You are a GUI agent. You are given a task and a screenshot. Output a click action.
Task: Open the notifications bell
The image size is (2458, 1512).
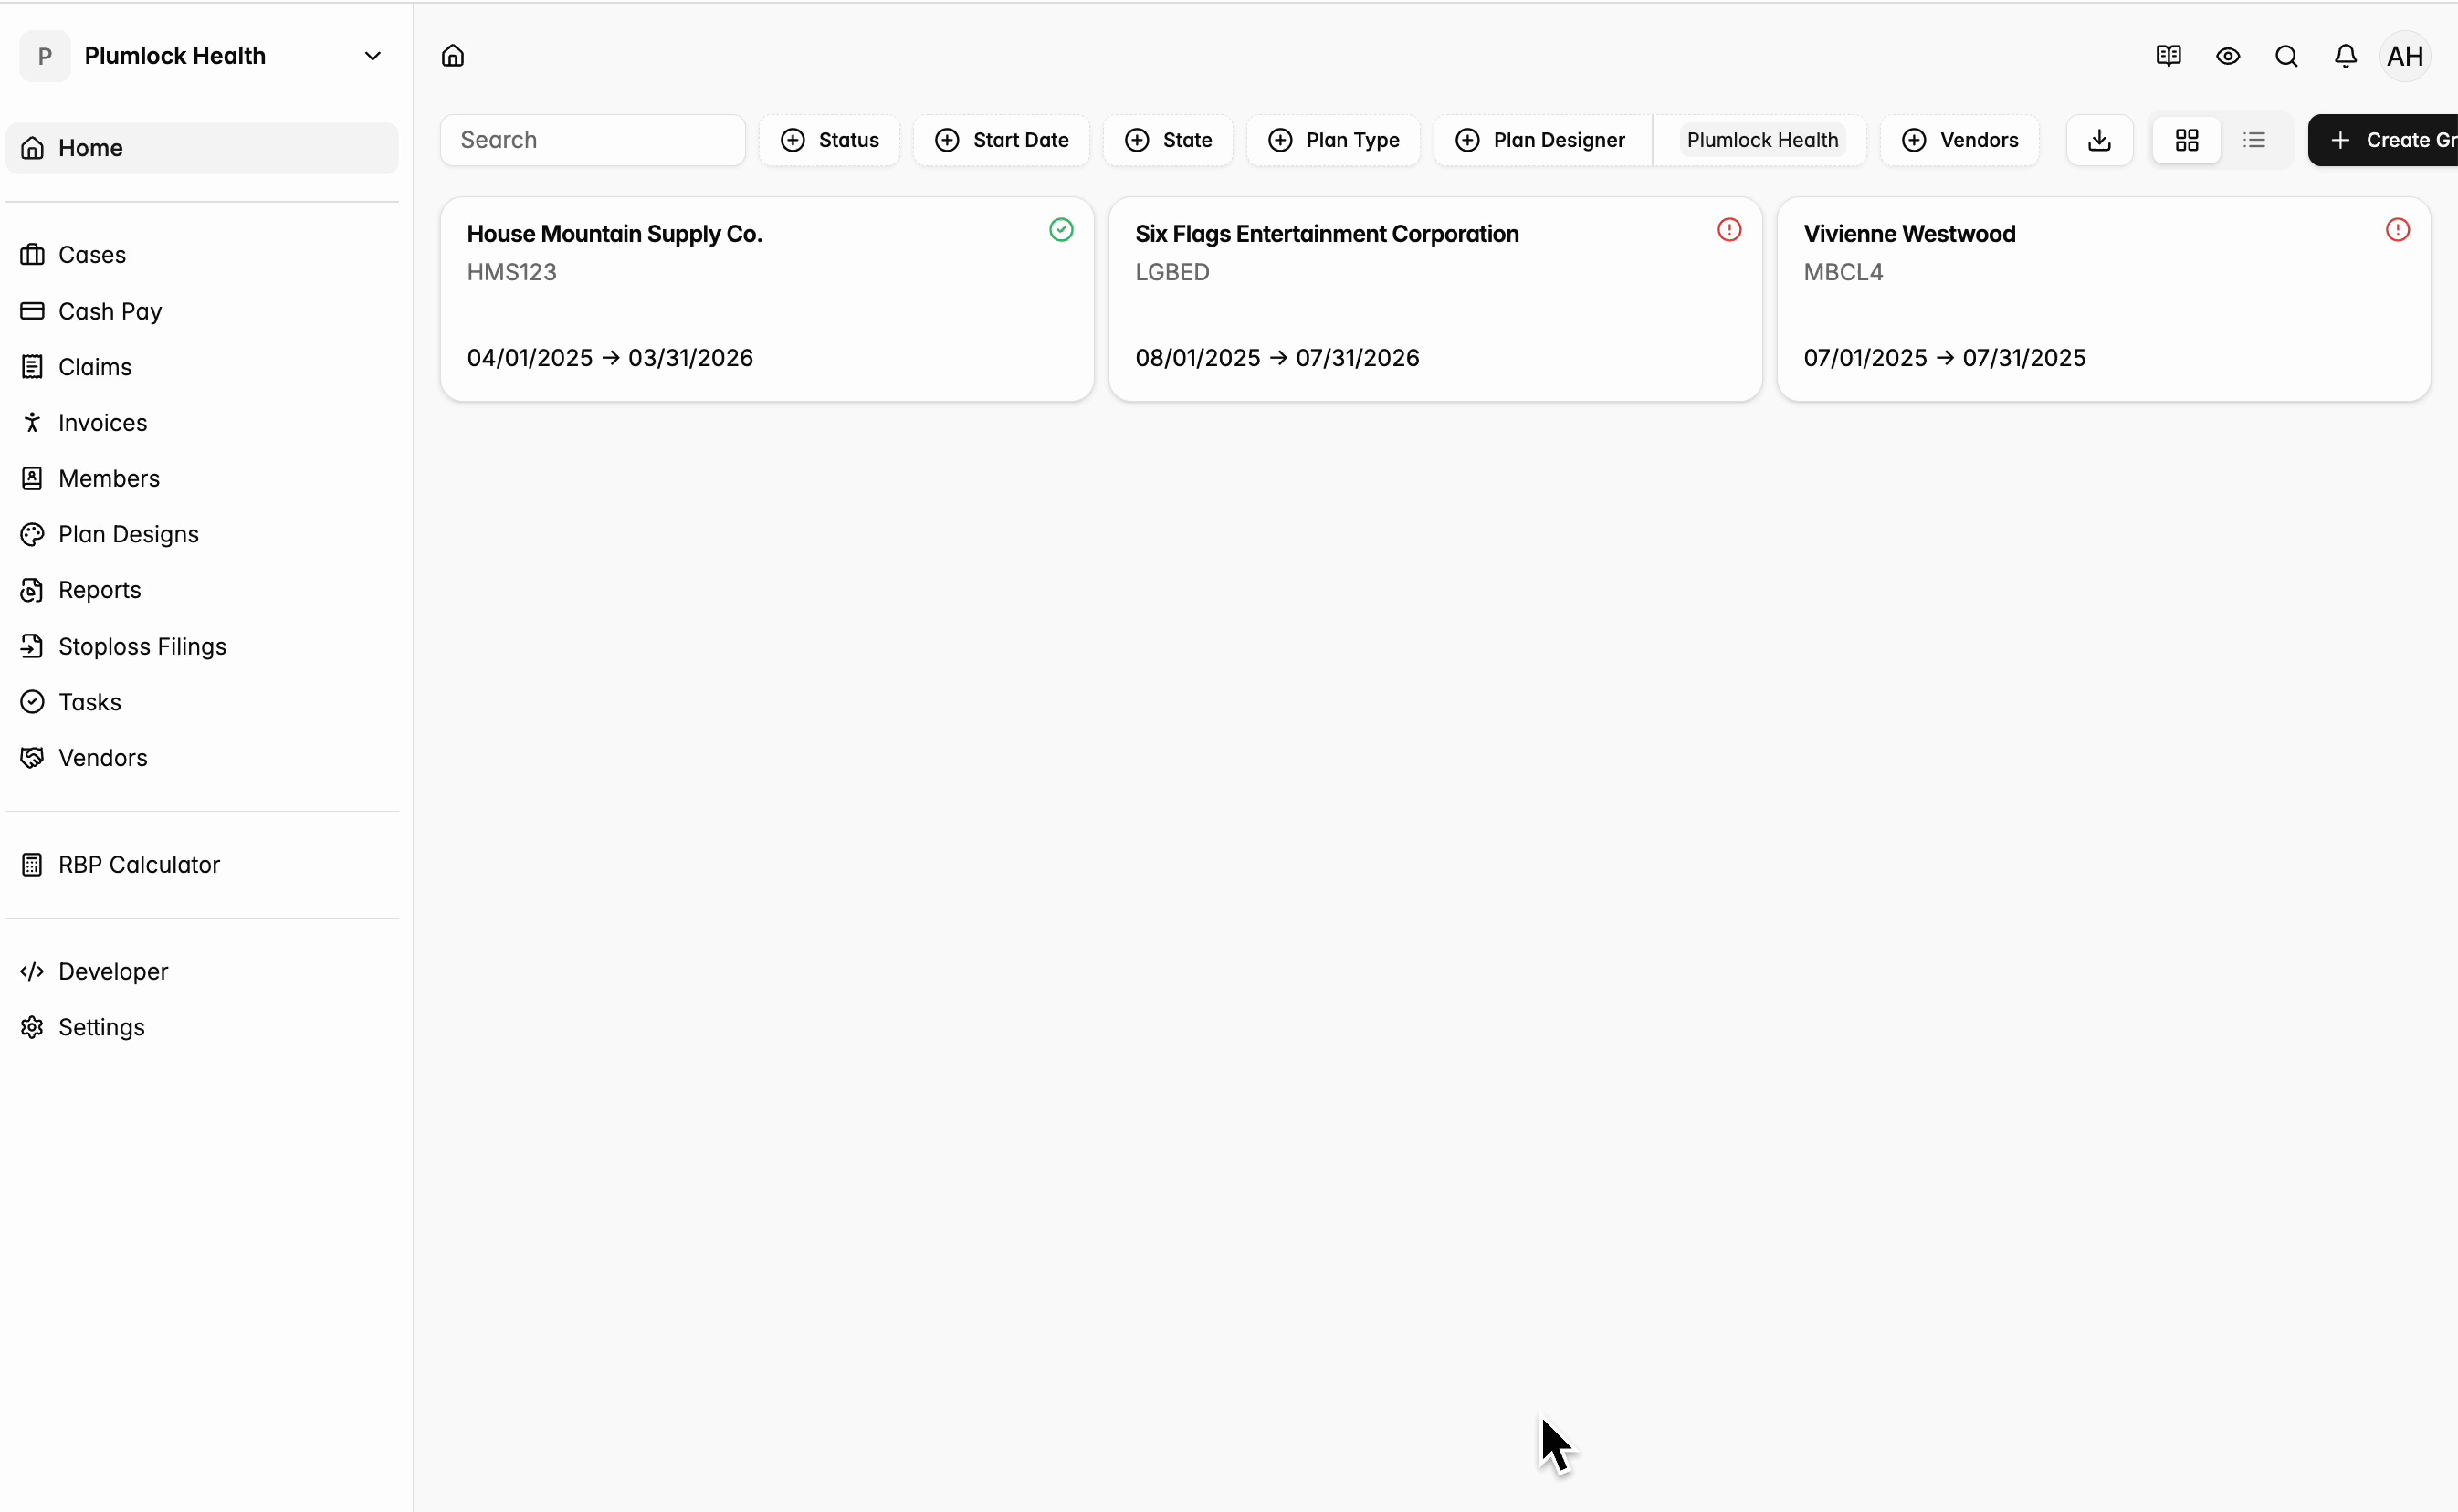click(x=2345, y=56)
